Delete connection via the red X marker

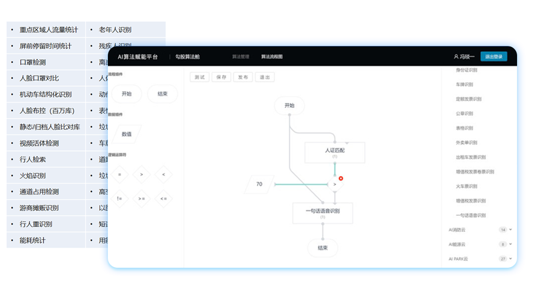341,178
